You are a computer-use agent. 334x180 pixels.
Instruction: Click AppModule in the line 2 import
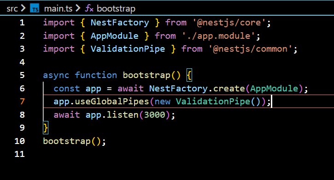pyautogui.click(x=115, y=36)
